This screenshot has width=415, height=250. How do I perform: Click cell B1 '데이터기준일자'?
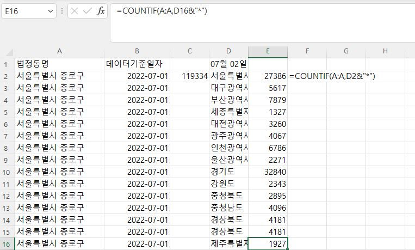pos(137,64)
